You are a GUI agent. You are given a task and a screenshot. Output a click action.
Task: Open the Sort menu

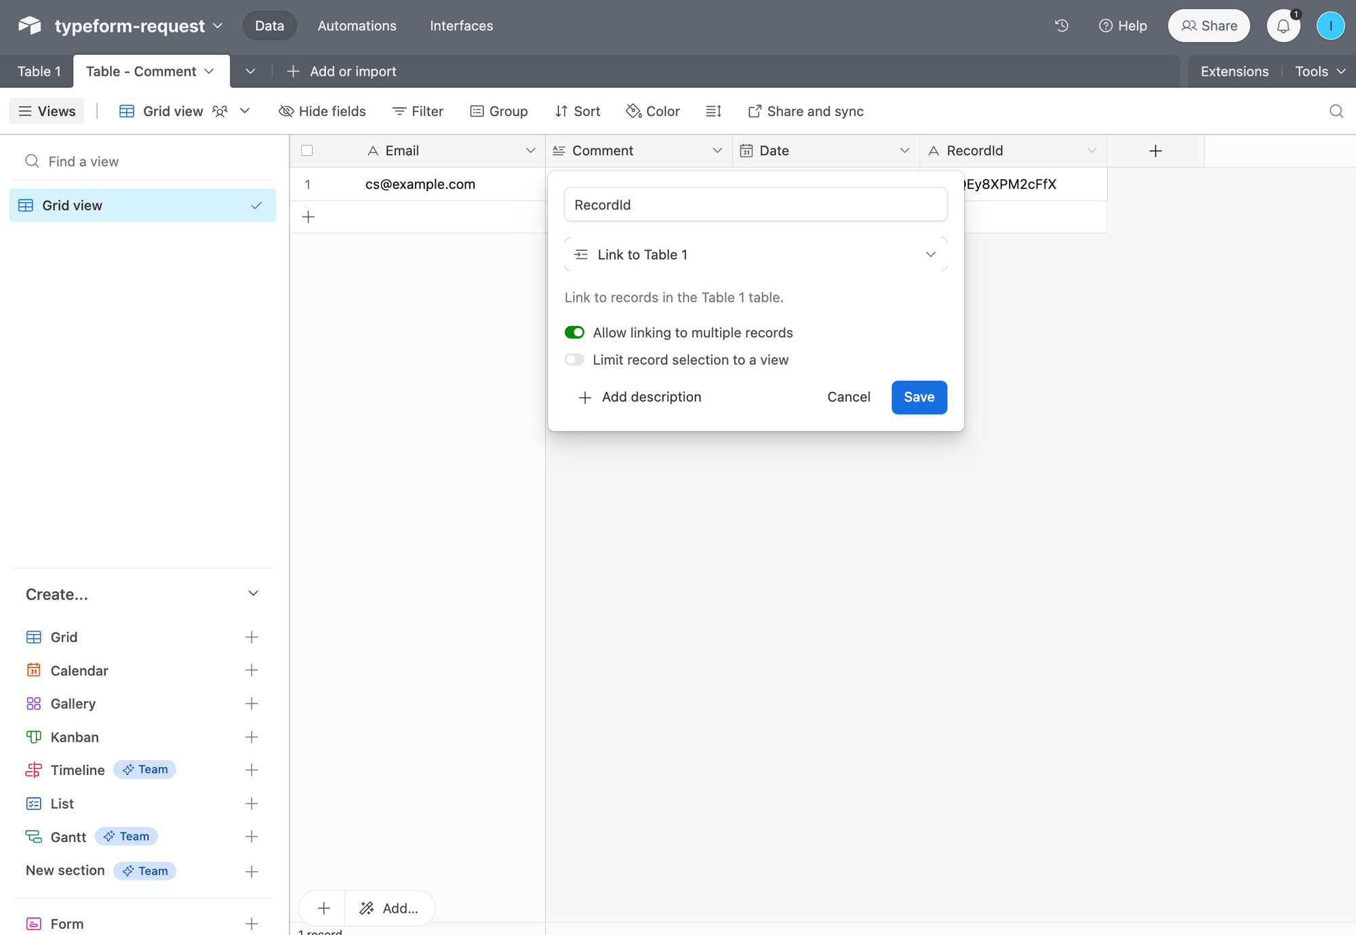pos(578,111)
